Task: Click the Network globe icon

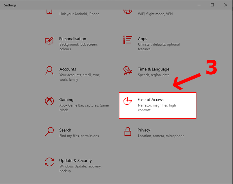Action: point(127,11)
